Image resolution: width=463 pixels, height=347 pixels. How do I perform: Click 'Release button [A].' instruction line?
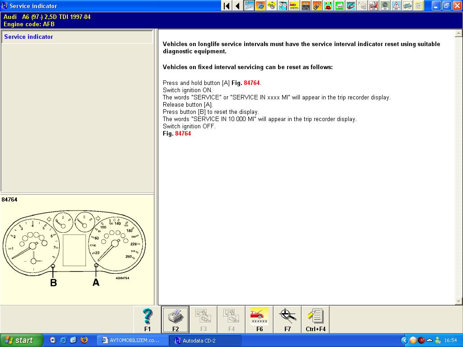coord(188,105)
